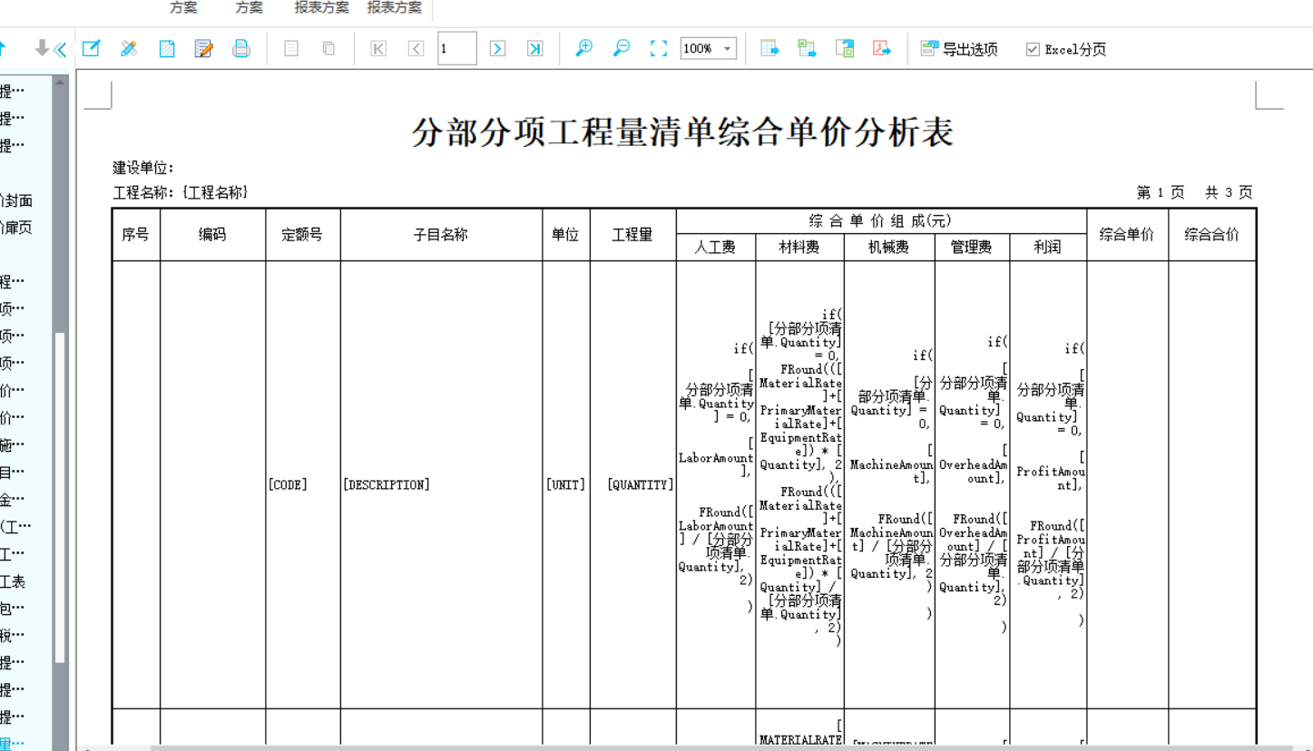Export the report to PDF
The width and height of the screenshot is (1313, 751).
pos(882,48)
